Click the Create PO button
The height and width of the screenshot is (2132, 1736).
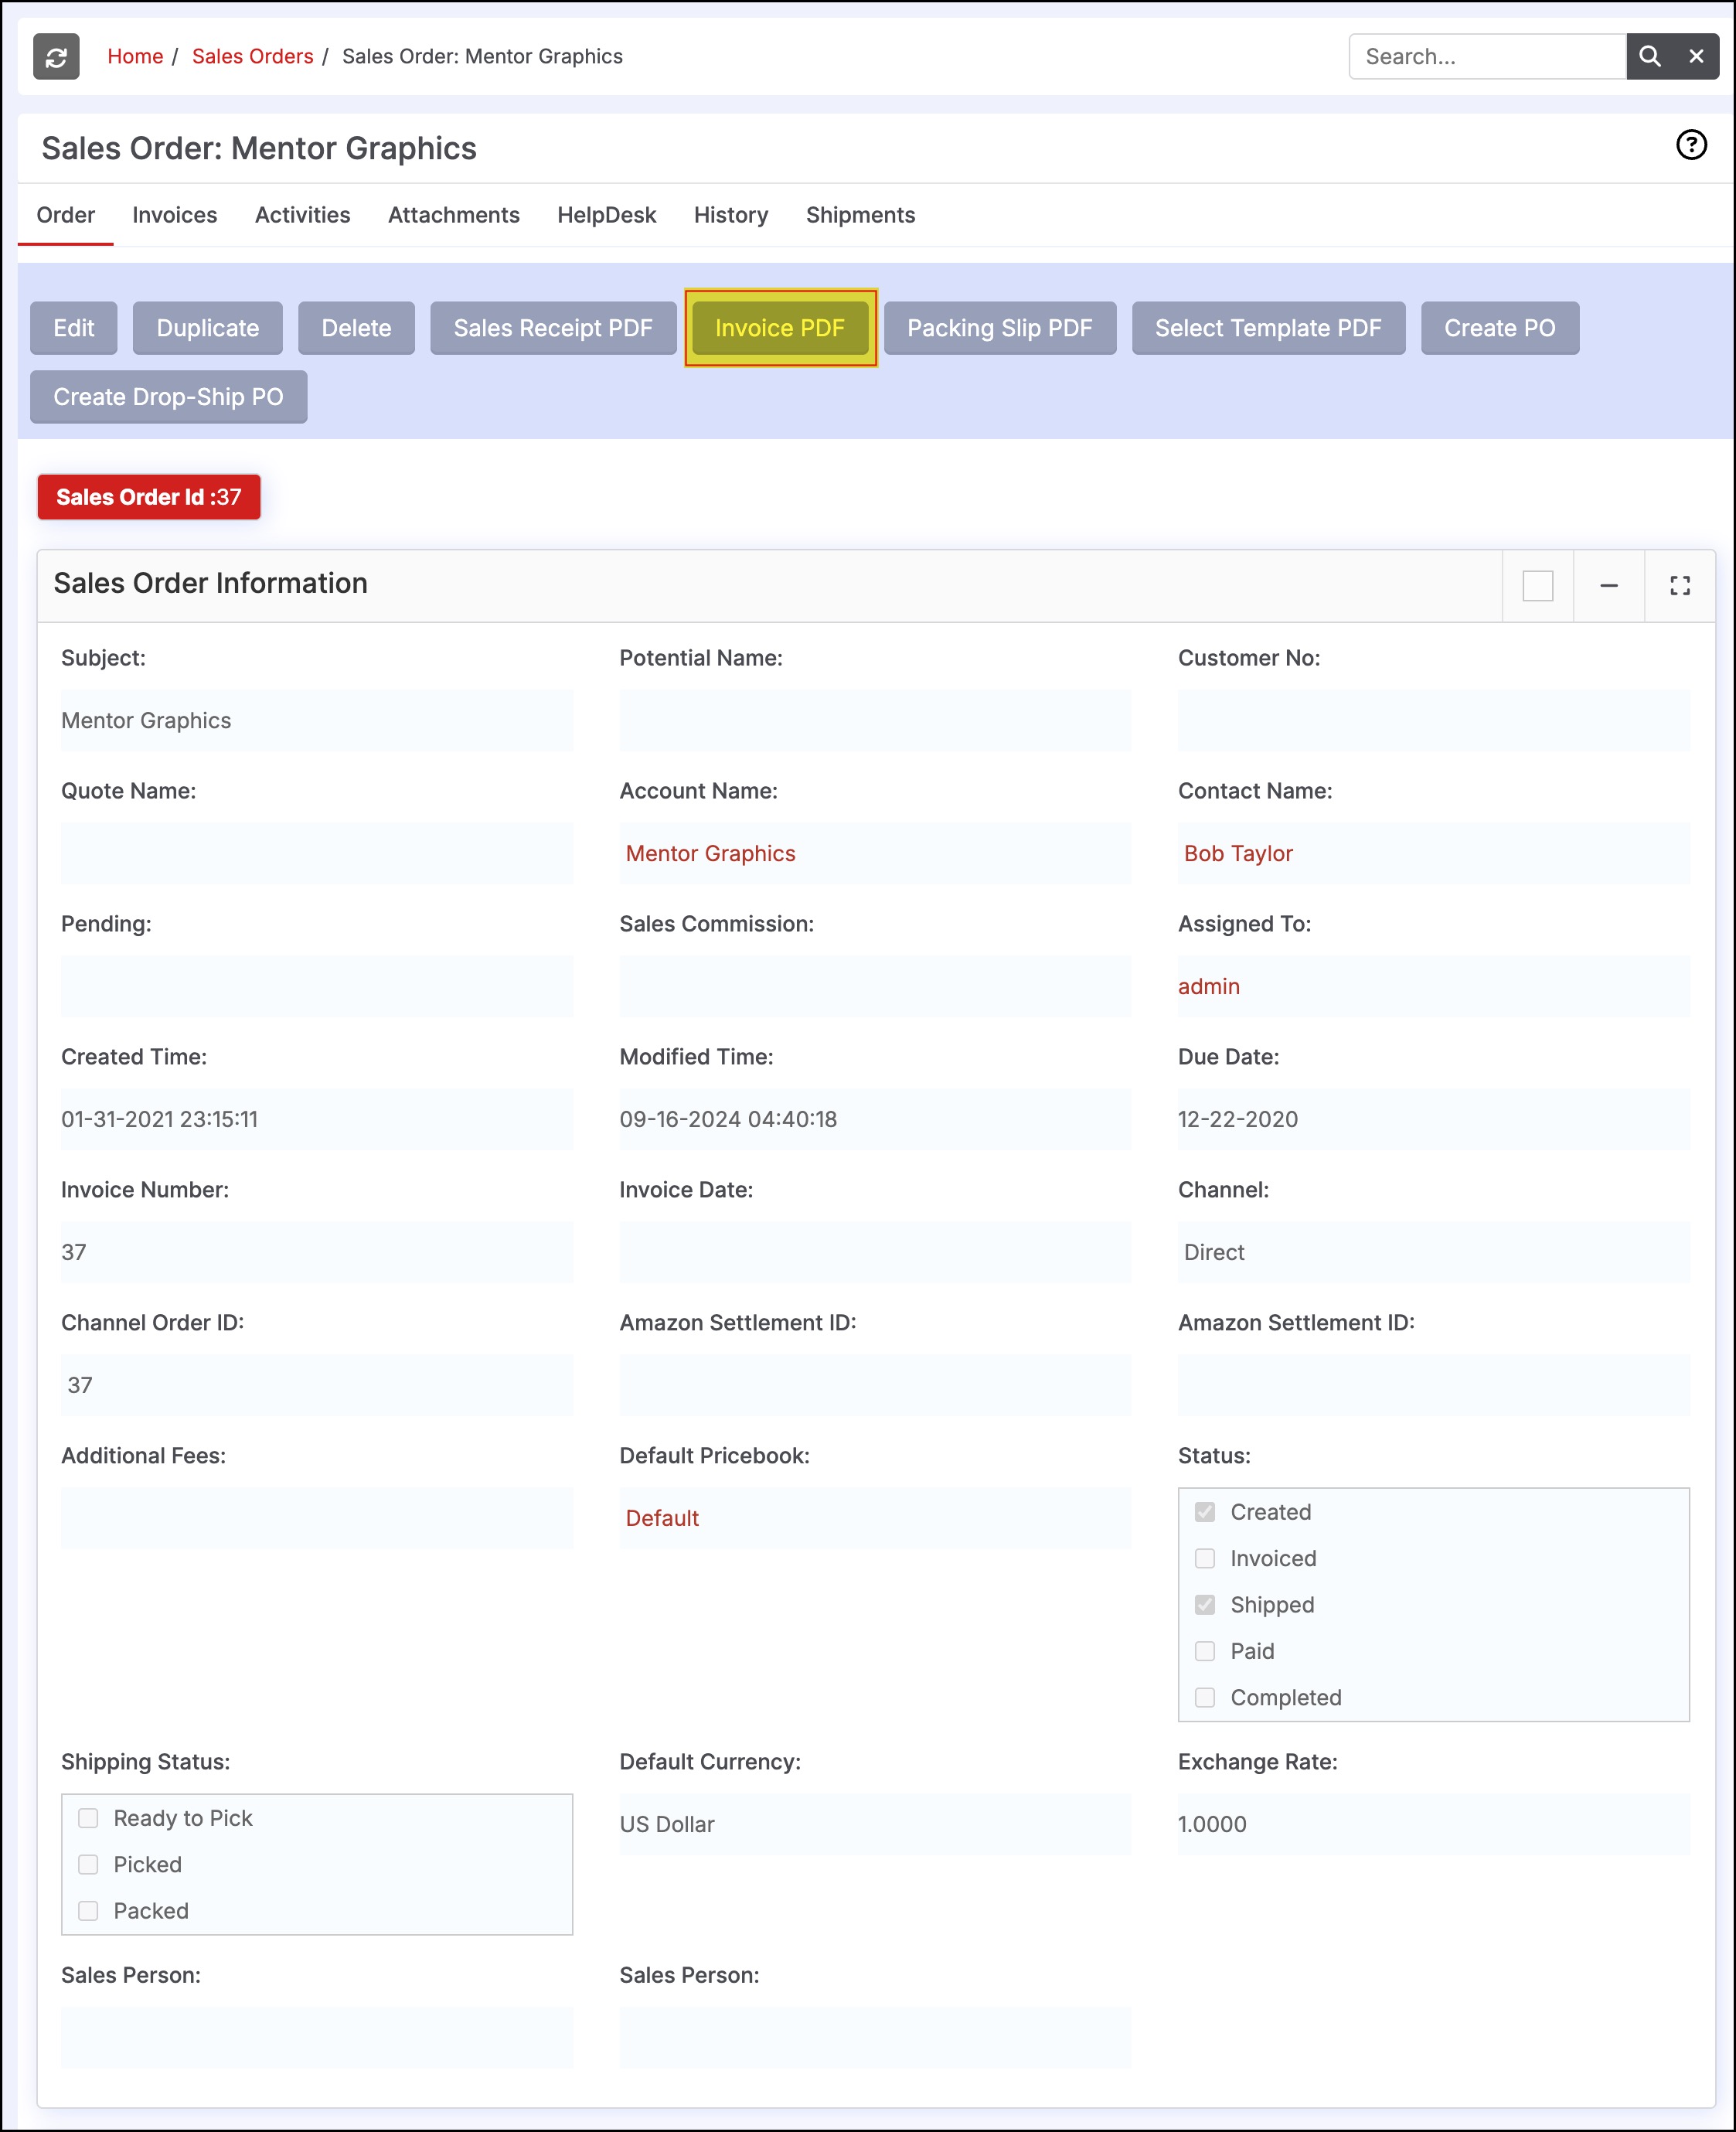[x=1500, y=328]
